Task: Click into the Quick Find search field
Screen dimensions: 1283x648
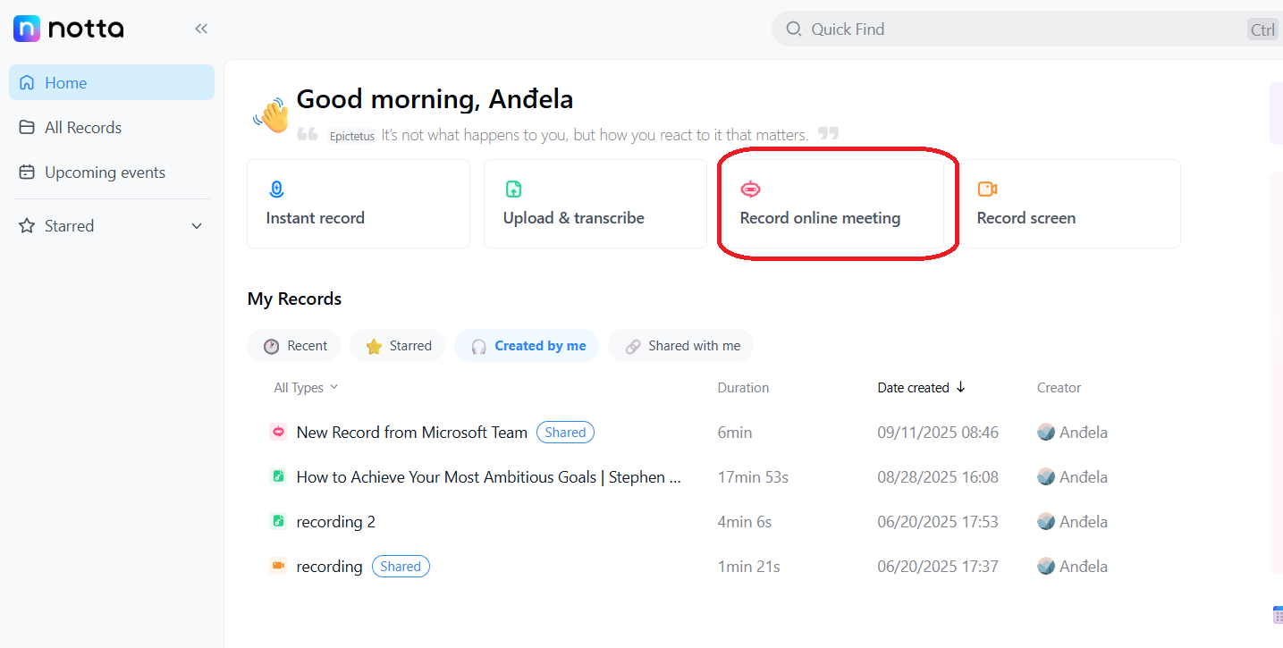Action: point(983,29)
